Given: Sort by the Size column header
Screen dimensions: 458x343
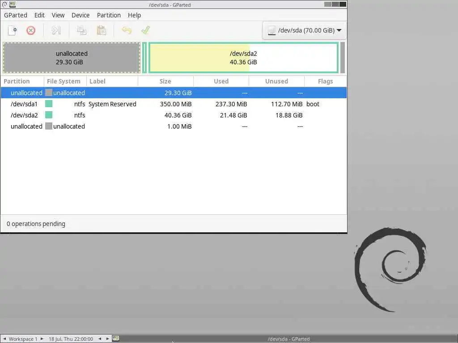Looking at the screenshot, I should tap(165, 81).
